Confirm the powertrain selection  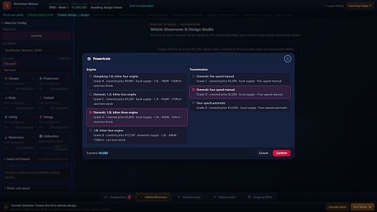coord(281,153)
